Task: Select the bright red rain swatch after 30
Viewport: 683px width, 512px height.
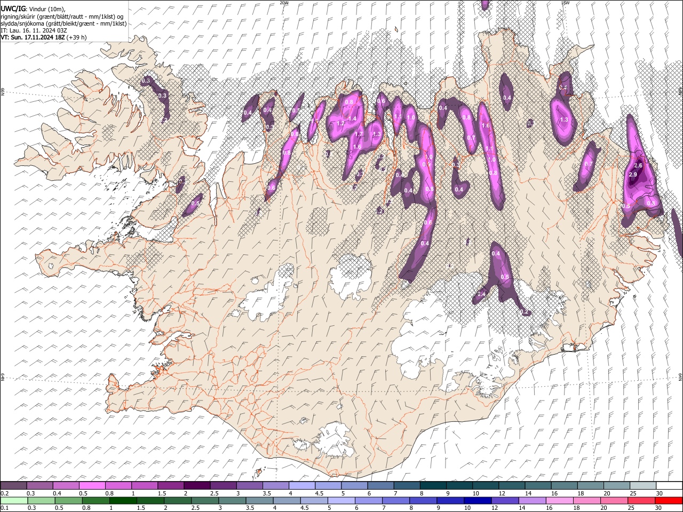Action: pyautogui.click(x=669, y=500)
